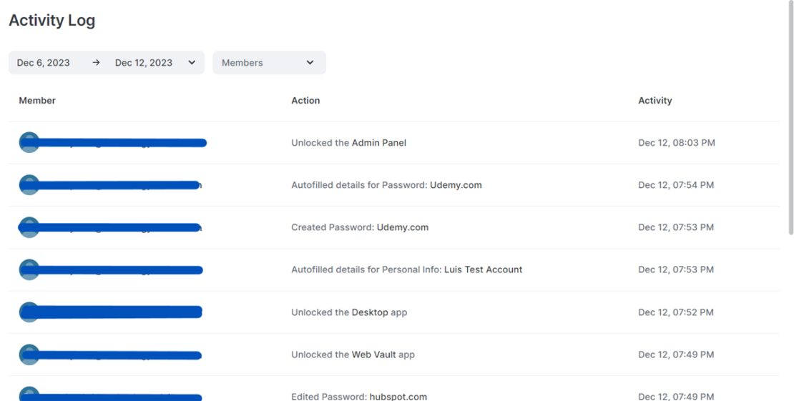Expand the date range dropdown chevron
This screenshot has width=794, height=401.
[192, 63]
